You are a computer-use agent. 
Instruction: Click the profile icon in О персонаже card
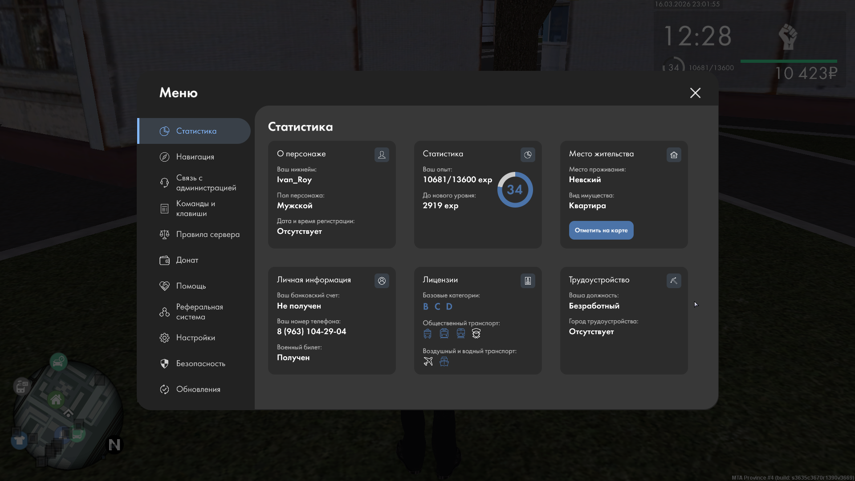382,155
